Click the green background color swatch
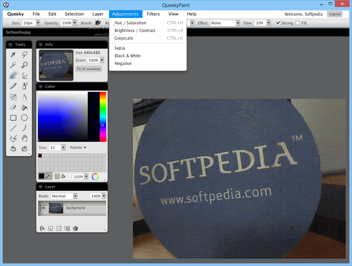This screenshot has width=352, height=266. point(57,176)
